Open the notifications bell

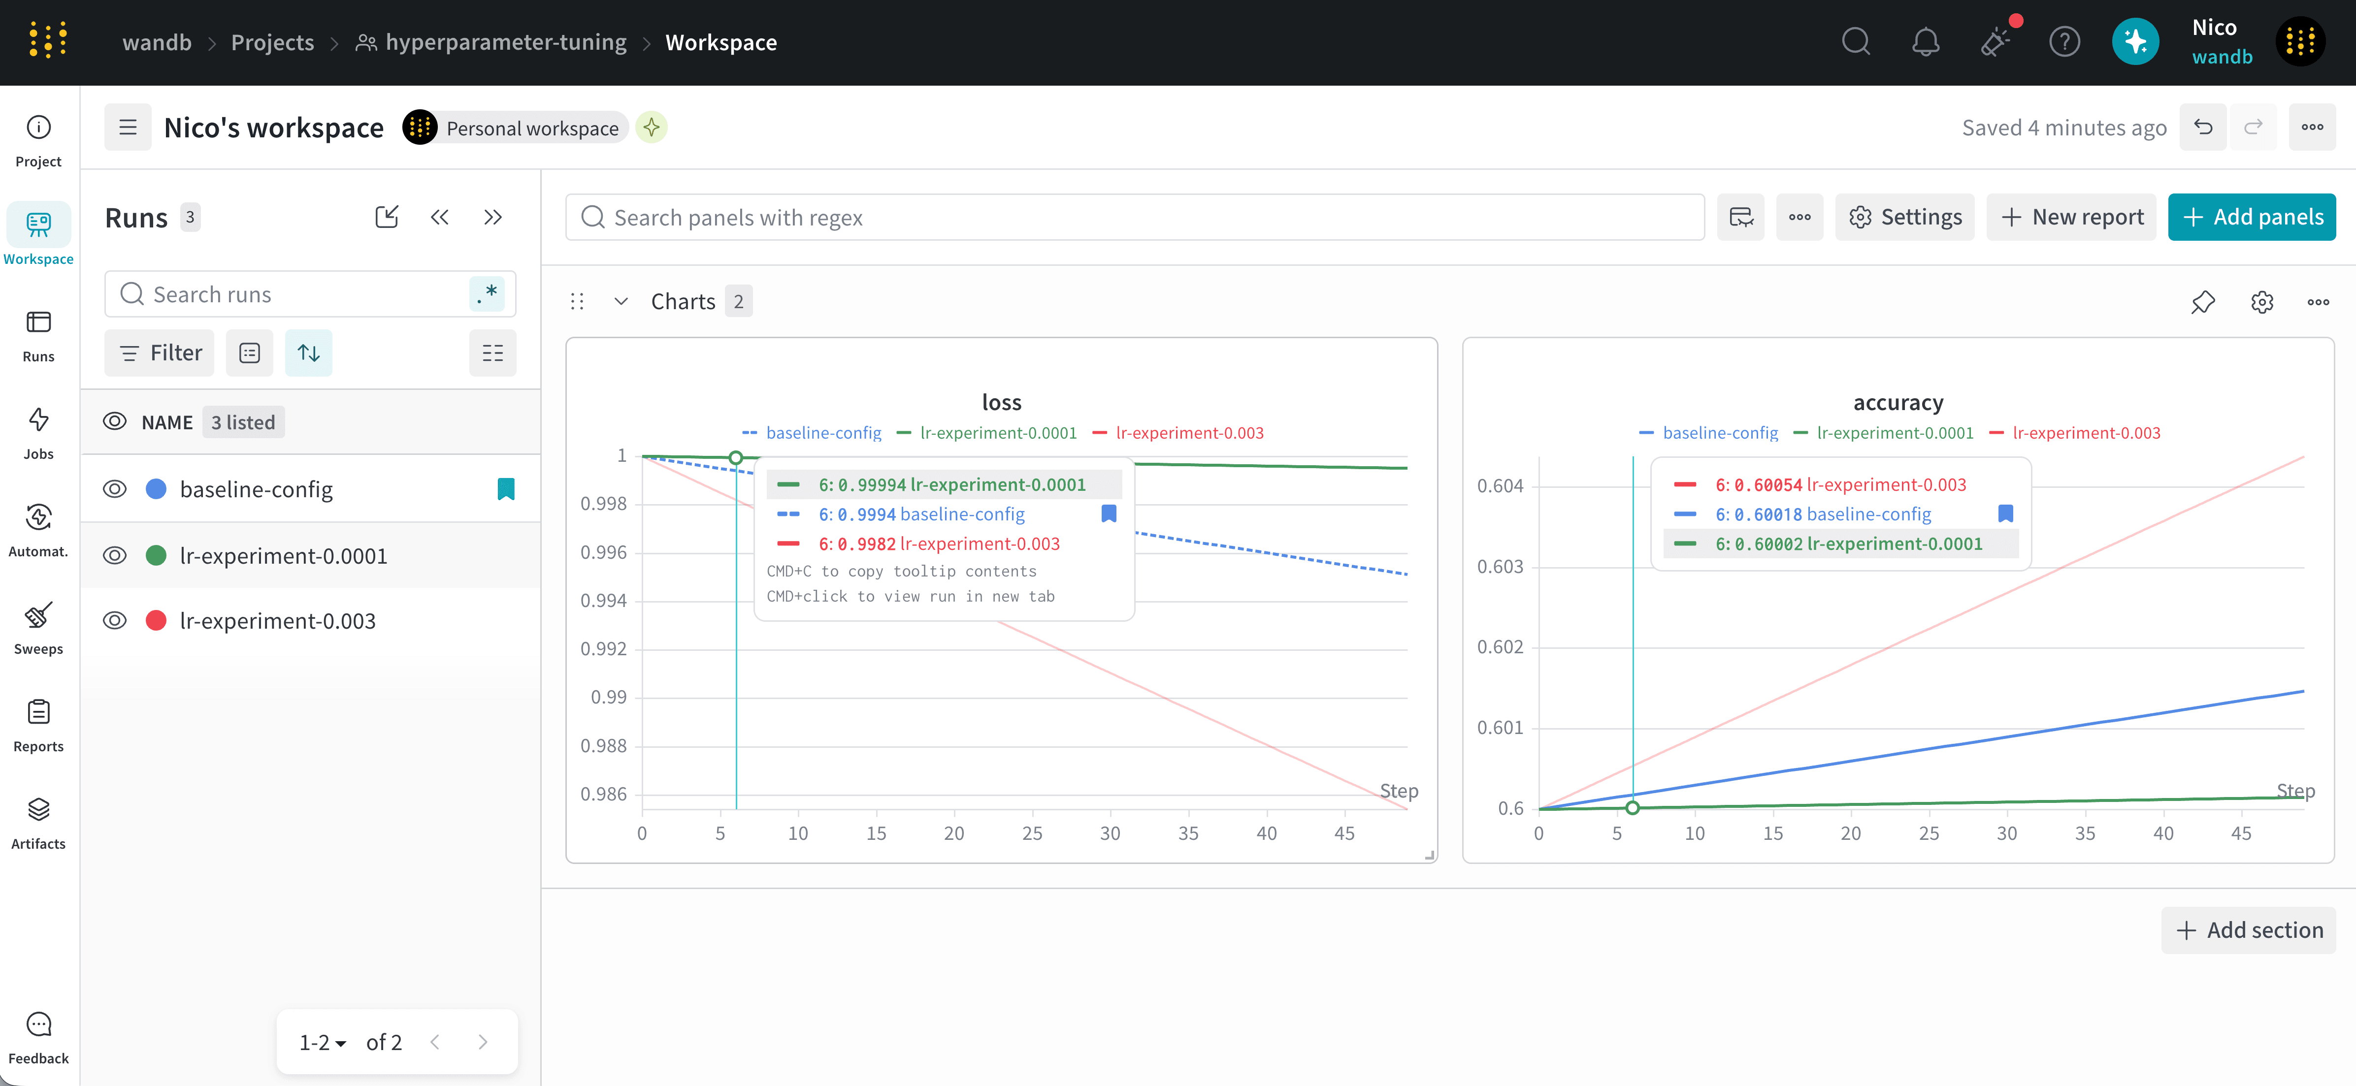[1925, 41]
